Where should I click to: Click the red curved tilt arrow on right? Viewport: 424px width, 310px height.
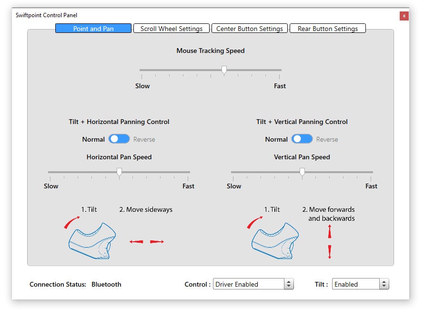255,222
